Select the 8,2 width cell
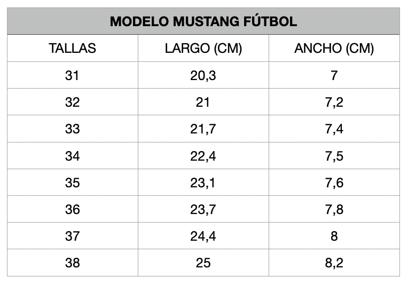This screenshot has width=408, height=285. pyautogui.click(x=334, y=263)
